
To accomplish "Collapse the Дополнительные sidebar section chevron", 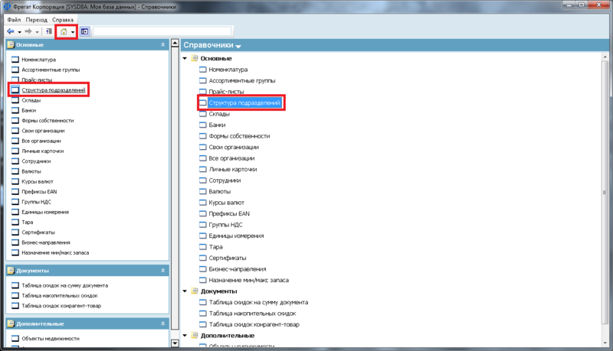I will click(x=163, y=323).
